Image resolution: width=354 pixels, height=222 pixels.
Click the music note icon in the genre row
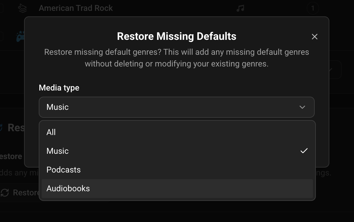pyautogui.click(x=240, y=8)
